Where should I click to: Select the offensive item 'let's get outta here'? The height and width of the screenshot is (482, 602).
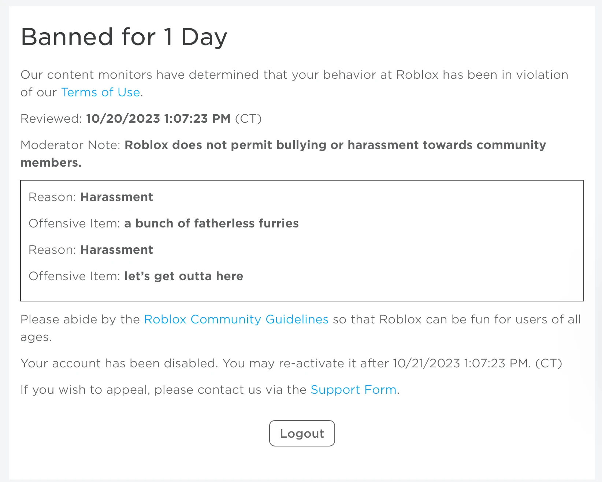[183, 276]
